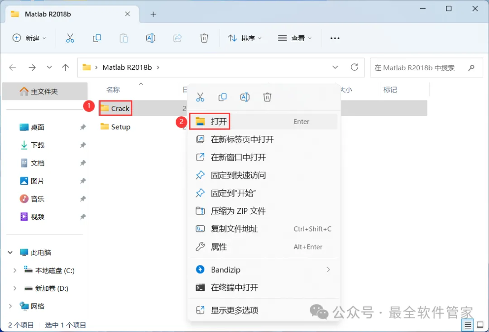Select the Crack folder

click(x=115, y=108)
